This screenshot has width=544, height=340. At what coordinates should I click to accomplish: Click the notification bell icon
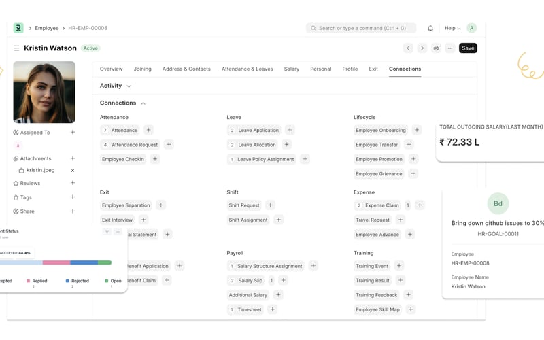430,29
